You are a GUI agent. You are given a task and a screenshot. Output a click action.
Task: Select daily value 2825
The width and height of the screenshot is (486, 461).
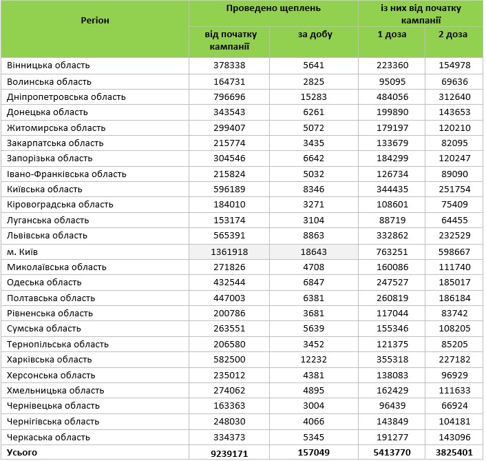[314, 82]
